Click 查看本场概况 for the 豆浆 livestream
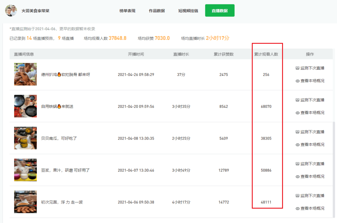This screenshot has width=337, height=223. coord(312,177)
